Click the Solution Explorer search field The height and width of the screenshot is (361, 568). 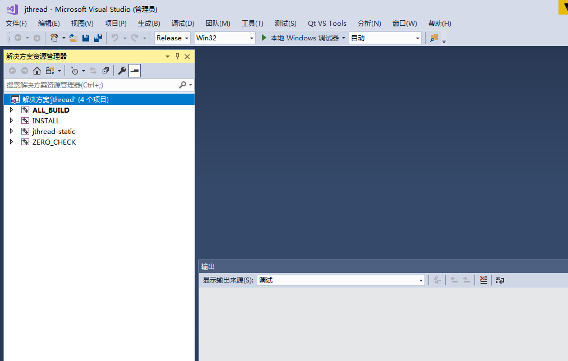point(91,85)
